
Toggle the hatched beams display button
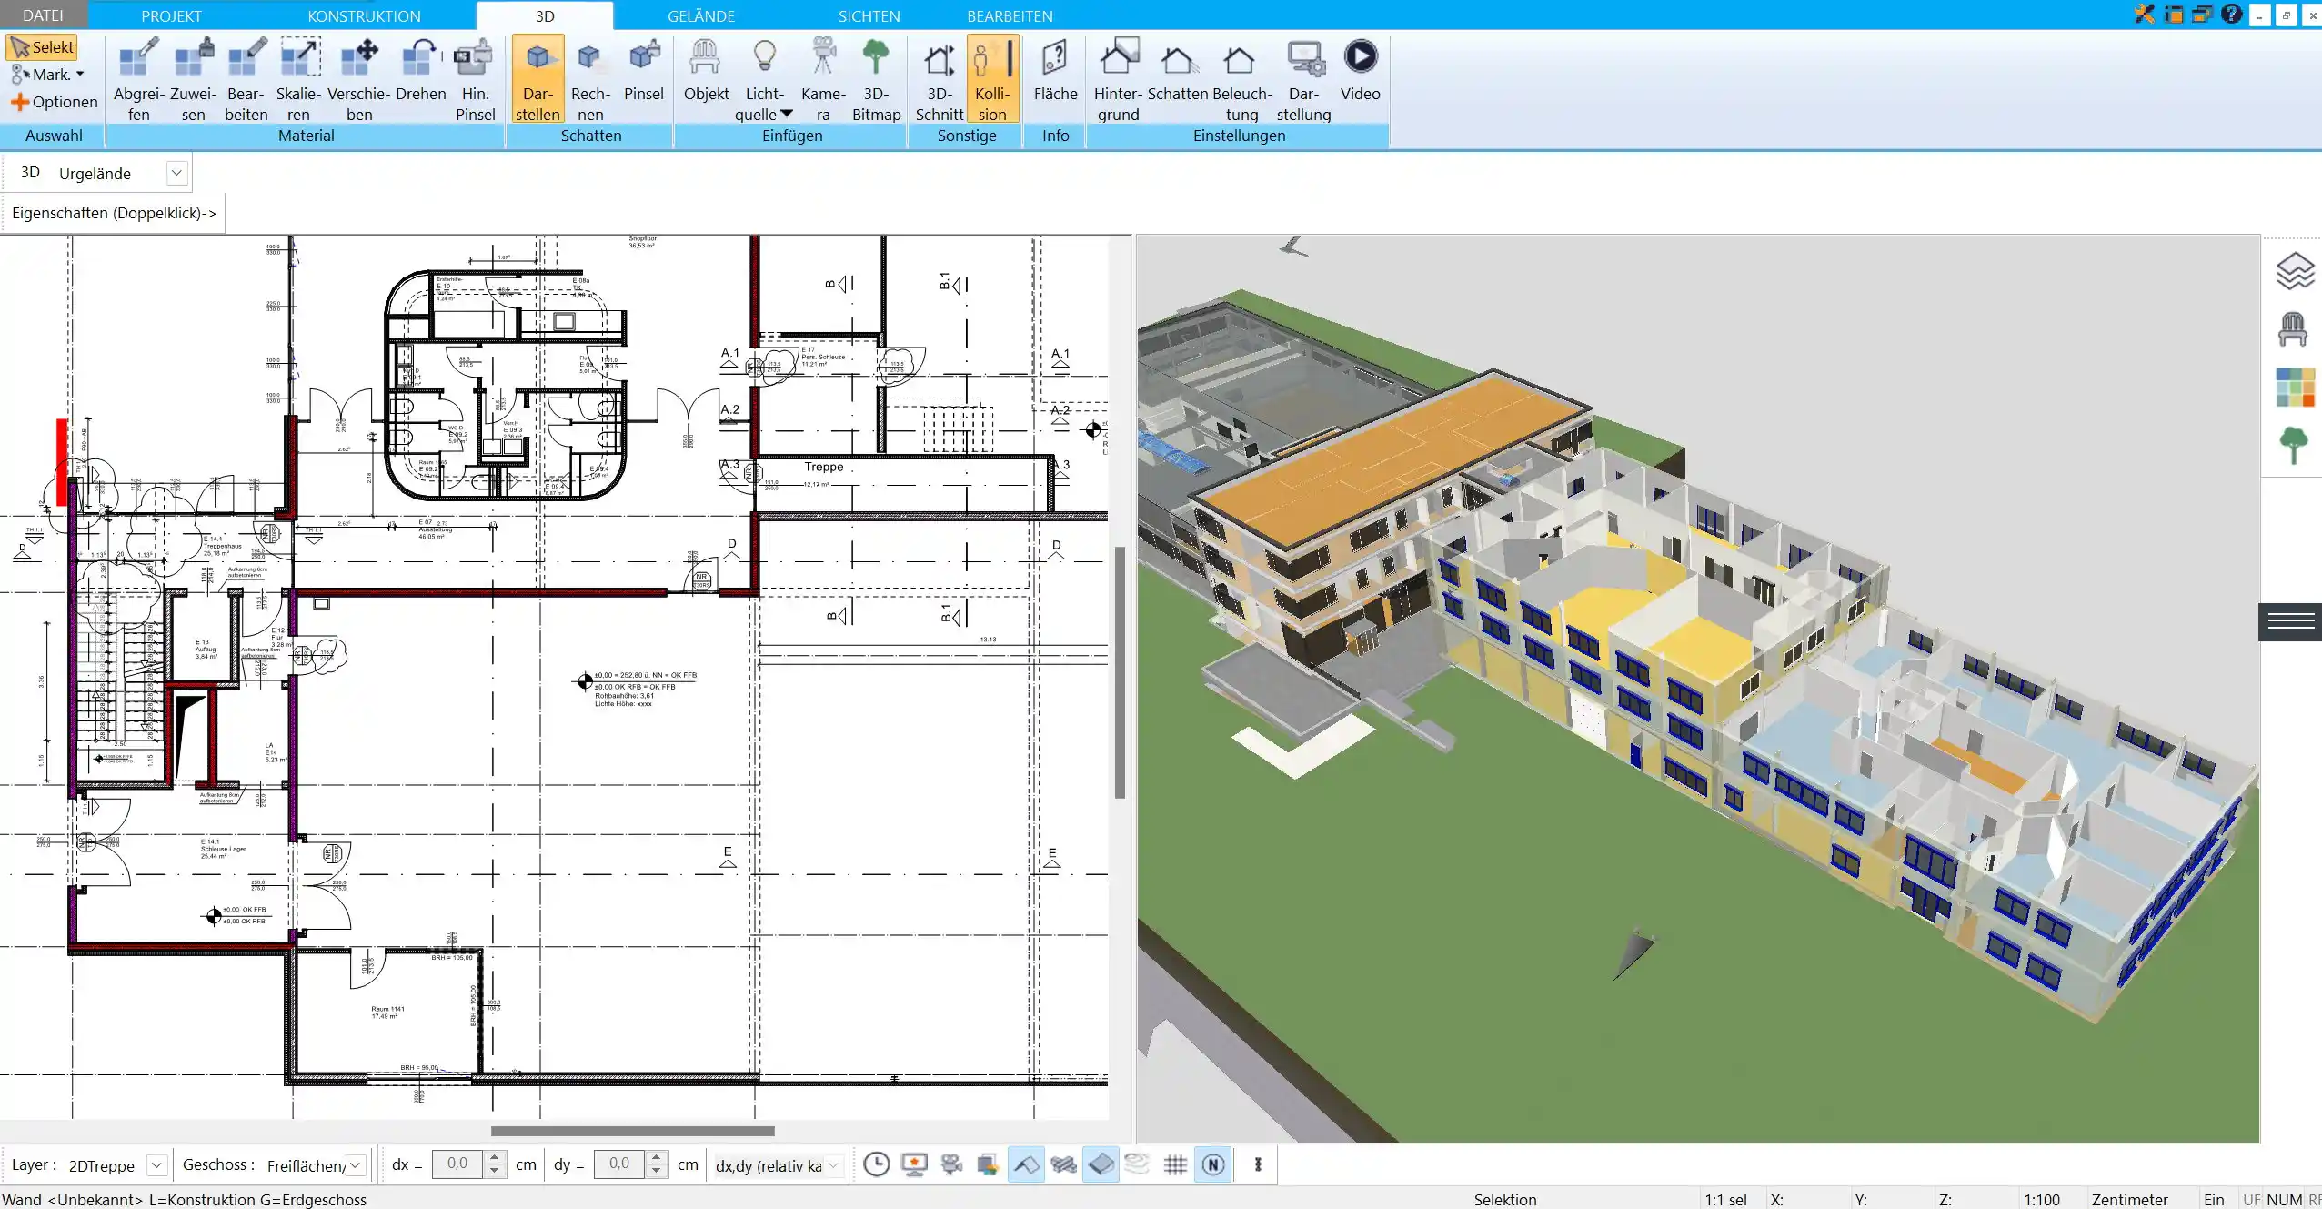tap(1063, 1164)
